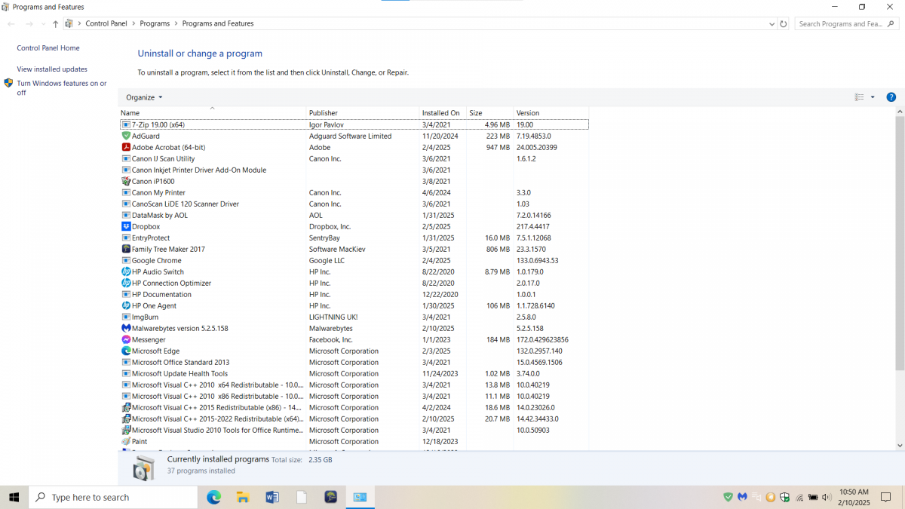The height and width of the screenshot is (509, 905).
Task: Expand the address bar previous locations dropdown
Action: pyautogui.click(x=772, y=23)
